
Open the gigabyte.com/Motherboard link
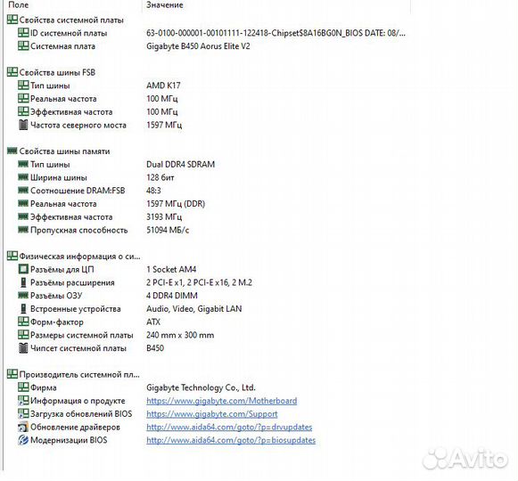pos(222,401)
